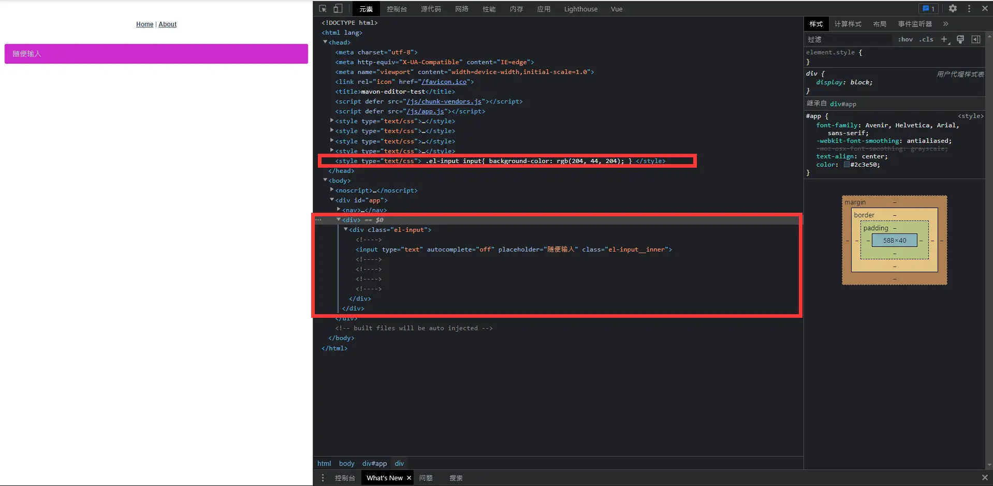Open the 计算样式 tab
Viewport: 993px width, 486px height.
(848, 24)
